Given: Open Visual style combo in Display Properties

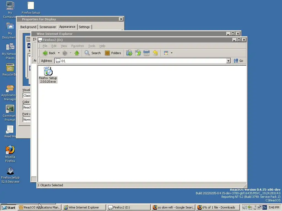Looking at the screenshot, I should click(27, 96).
